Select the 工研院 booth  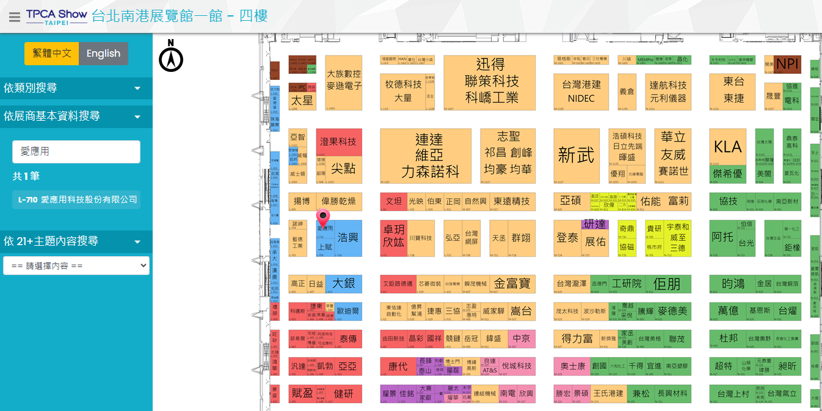click(627, 284)
